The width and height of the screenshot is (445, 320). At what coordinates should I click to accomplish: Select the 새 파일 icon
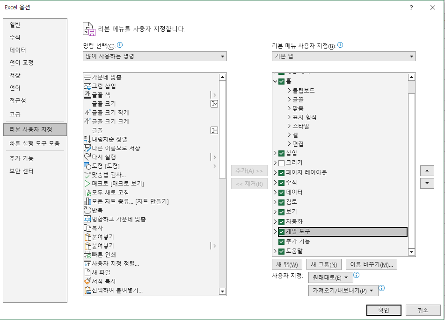pos(88,272)
